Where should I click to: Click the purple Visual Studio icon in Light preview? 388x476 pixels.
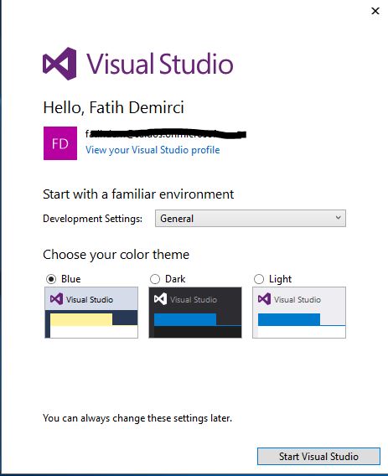264,299
